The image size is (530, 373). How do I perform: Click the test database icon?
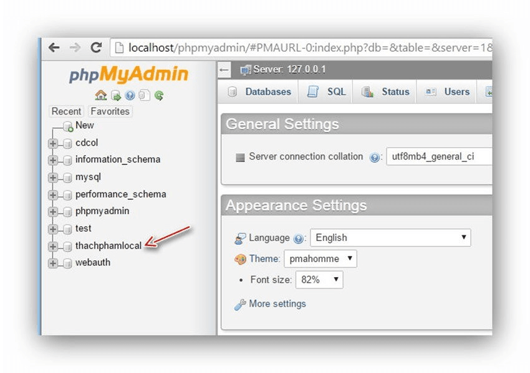pyautogui.click(x=67, y=229)
